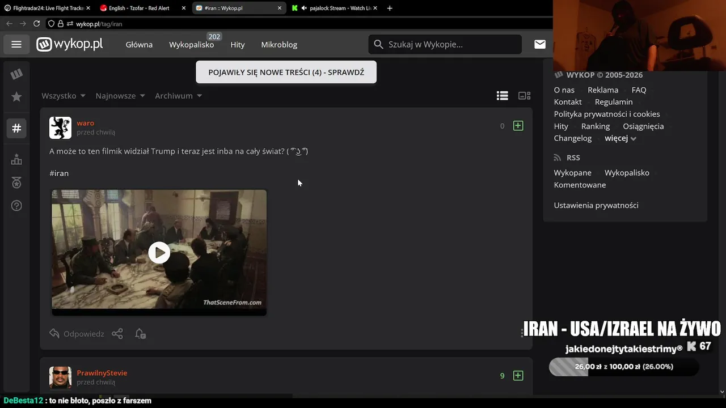726x408 pixels.
Task: Open the Wykopalisko RSS link
Action: [627, 173]
